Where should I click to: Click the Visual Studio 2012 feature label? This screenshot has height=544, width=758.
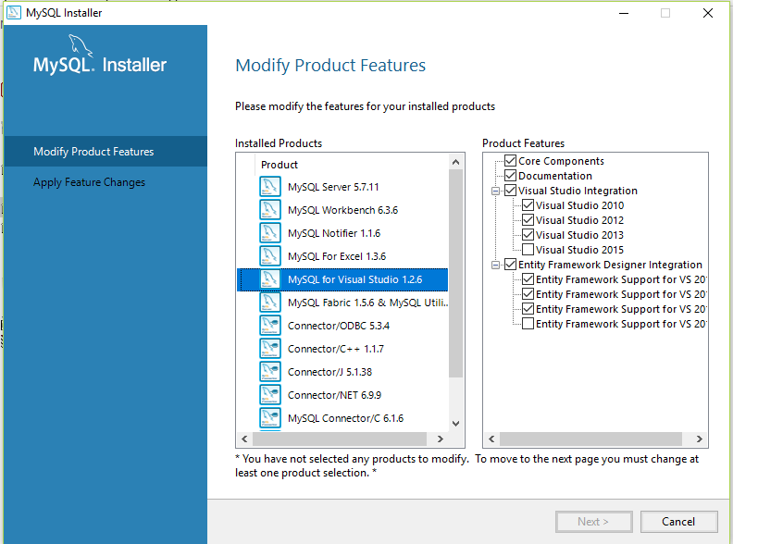(579, 220)
